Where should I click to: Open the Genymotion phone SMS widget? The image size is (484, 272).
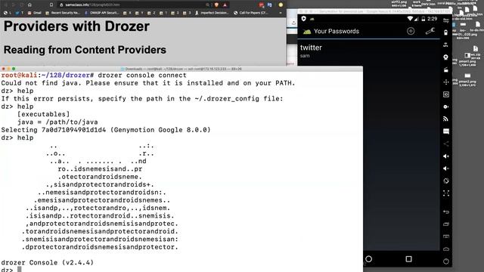[445, 131]
